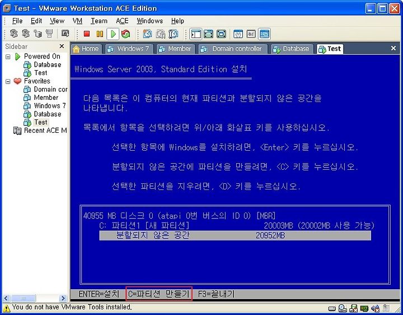The width and height of the screenshot is (403, 315).
Task: Select the Recent ACE item in sidebar
Action: click(x=40, y=131)
